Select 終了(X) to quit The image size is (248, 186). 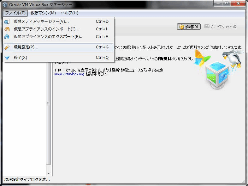point(58,58)
